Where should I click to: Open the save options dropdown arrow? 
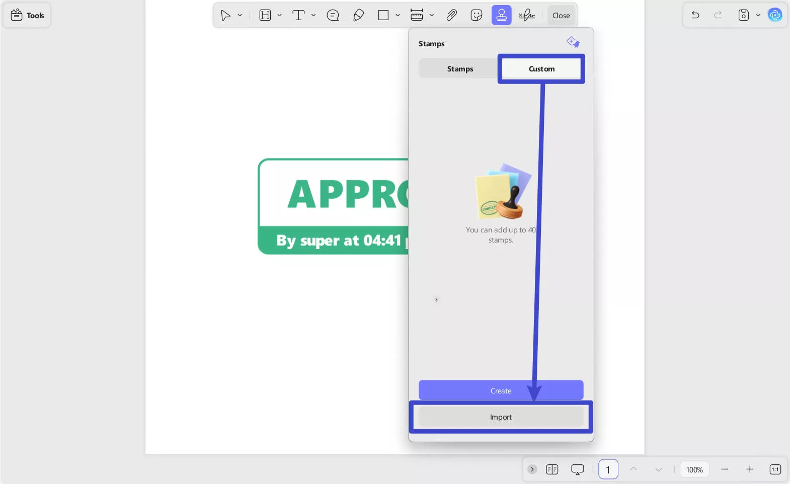click(x=758, y=15)
